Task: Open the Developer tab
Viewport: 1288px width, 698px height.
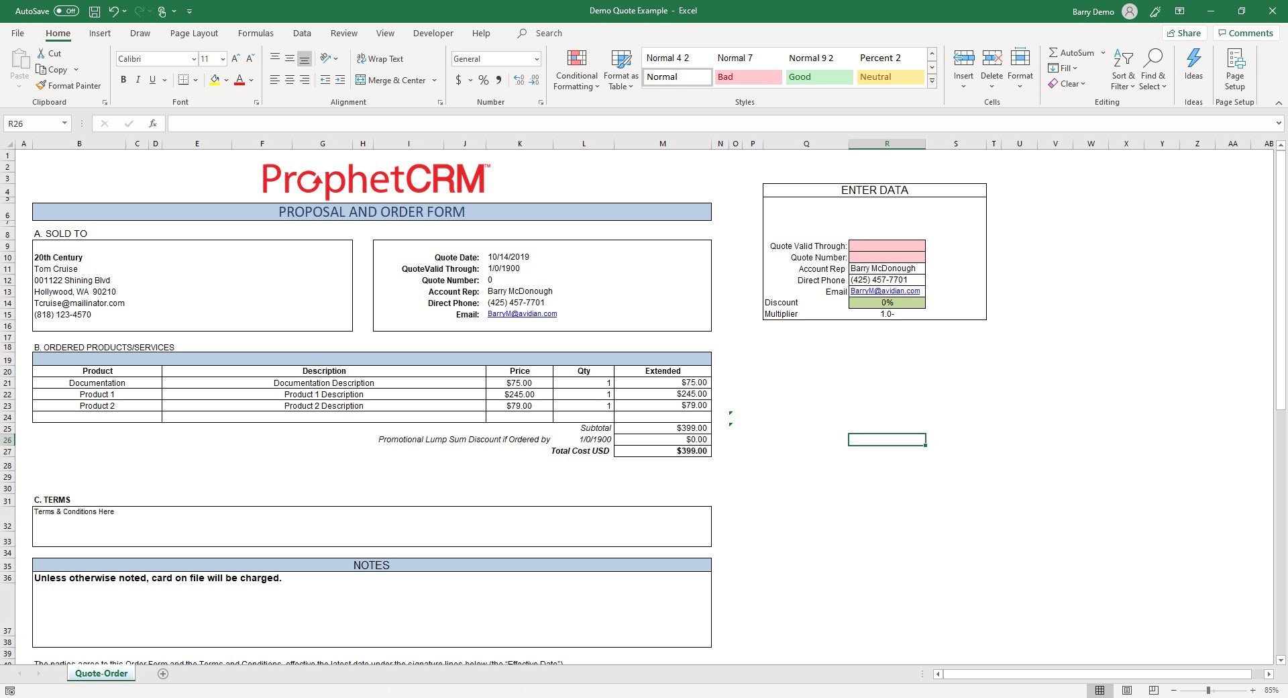Action: (433, 33)
